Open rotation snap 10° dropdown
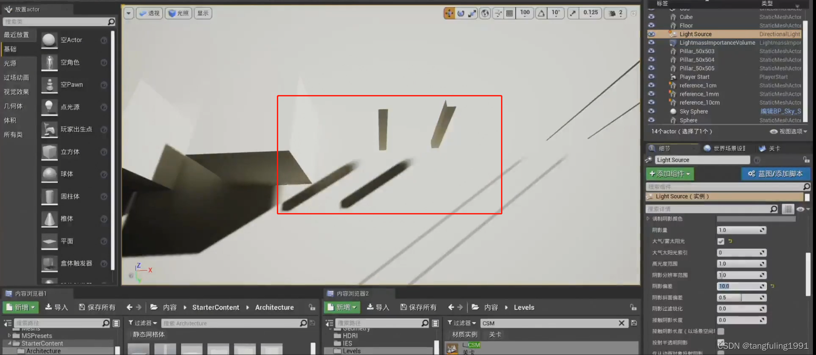 pyautogui.click(x=556, y=13)
